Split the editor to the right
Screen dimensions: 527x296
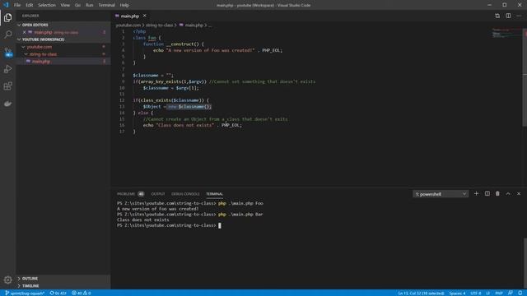[508, 16]
